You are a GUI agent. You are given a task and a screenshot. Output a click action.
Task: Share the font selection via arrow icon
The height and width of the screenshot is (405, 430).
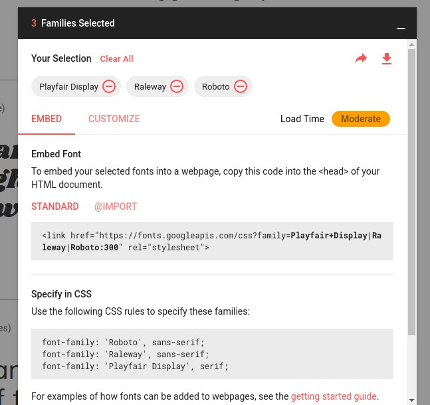361,58
